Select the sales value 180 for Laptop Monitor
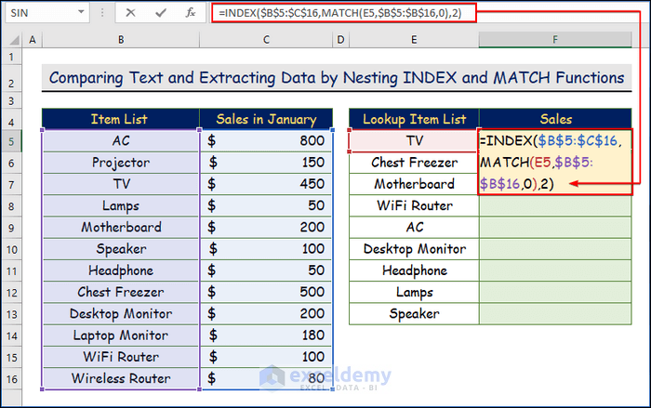Viewport: 651px width, 408px height. [x=266, y=336]
